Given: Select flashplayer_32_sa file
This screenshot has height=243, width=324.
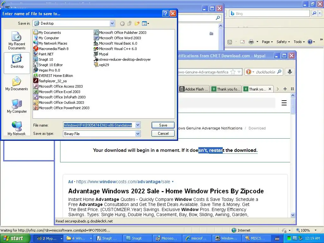Looking at the screenshot, I should 50,81.
